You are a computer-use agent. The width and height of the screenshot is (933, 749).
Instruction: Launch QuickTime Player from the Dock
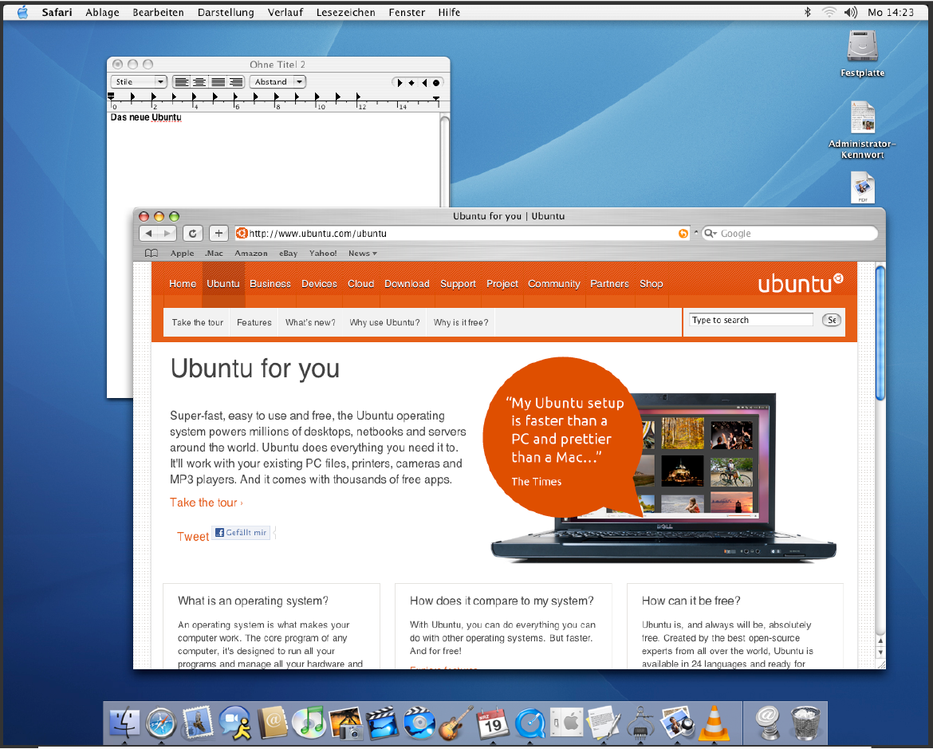pos(529,723)
